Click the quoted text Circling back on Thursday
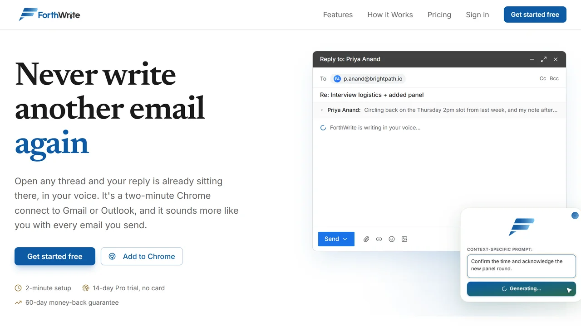Image resolution: width=581 pixels, height=326 pixels. [461, 110]
